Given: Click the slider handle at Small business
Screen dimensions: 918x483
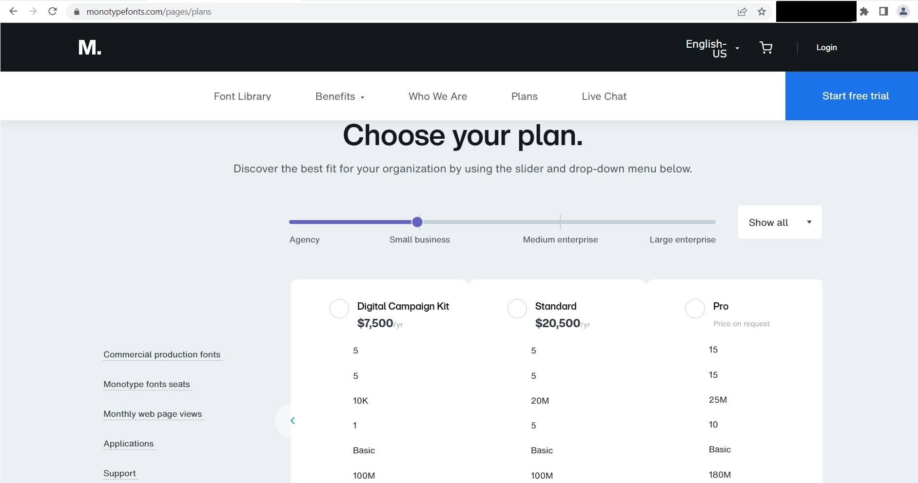Looking at the screenshot, I should (417, 222).
